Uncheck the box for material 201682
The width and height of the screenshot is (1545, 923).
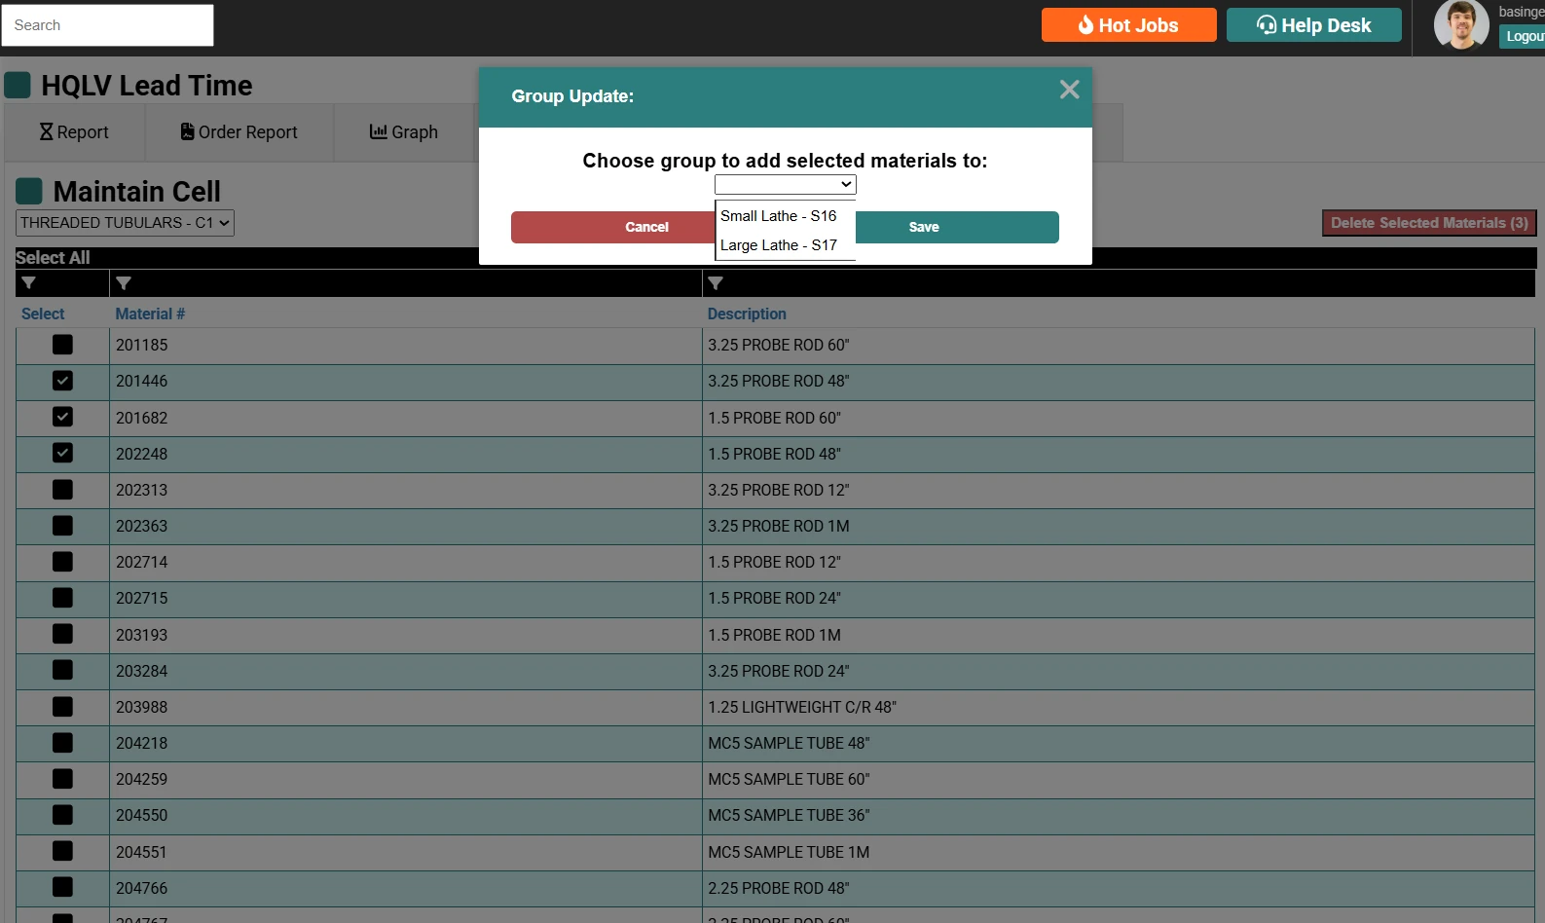coord(62,417)
